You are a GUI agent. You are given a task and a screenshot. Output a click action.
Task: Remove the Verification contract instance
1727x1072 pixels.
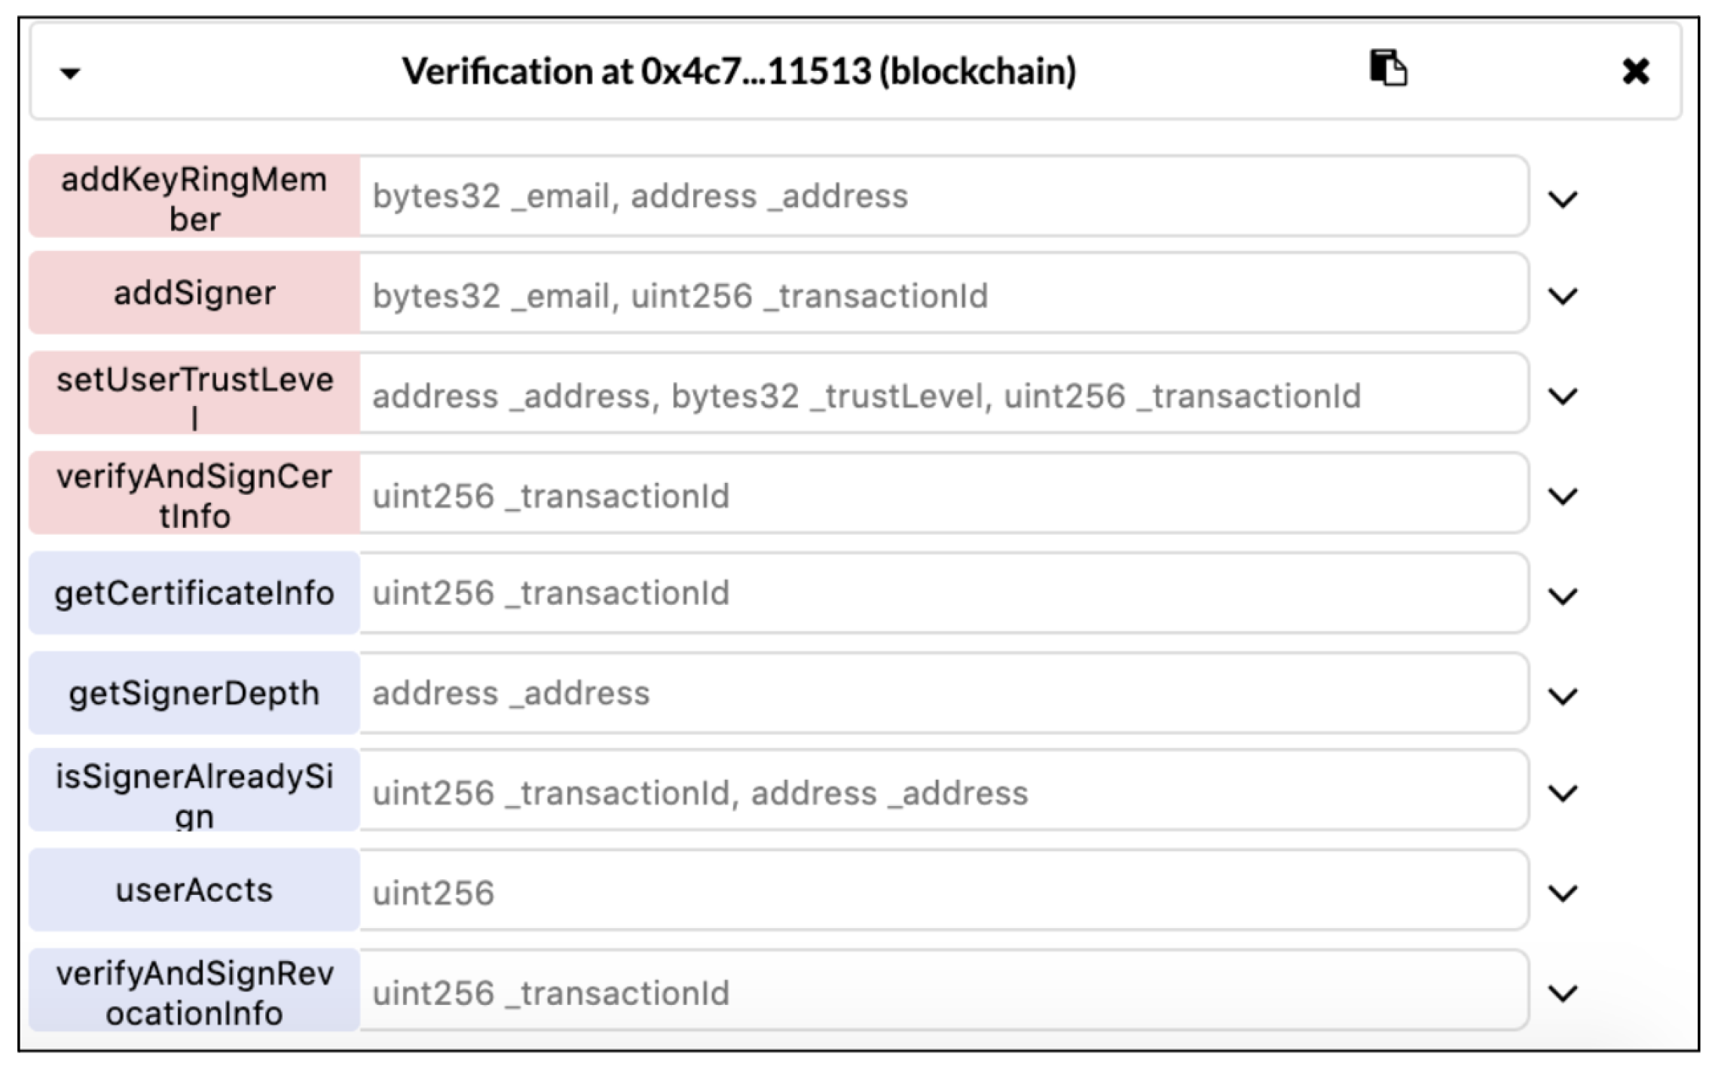pyautogui.click(x=1635, y=72)
